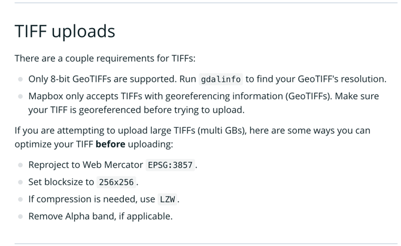Click the 256x256 blocksize code snippet

tap(116, 182)
